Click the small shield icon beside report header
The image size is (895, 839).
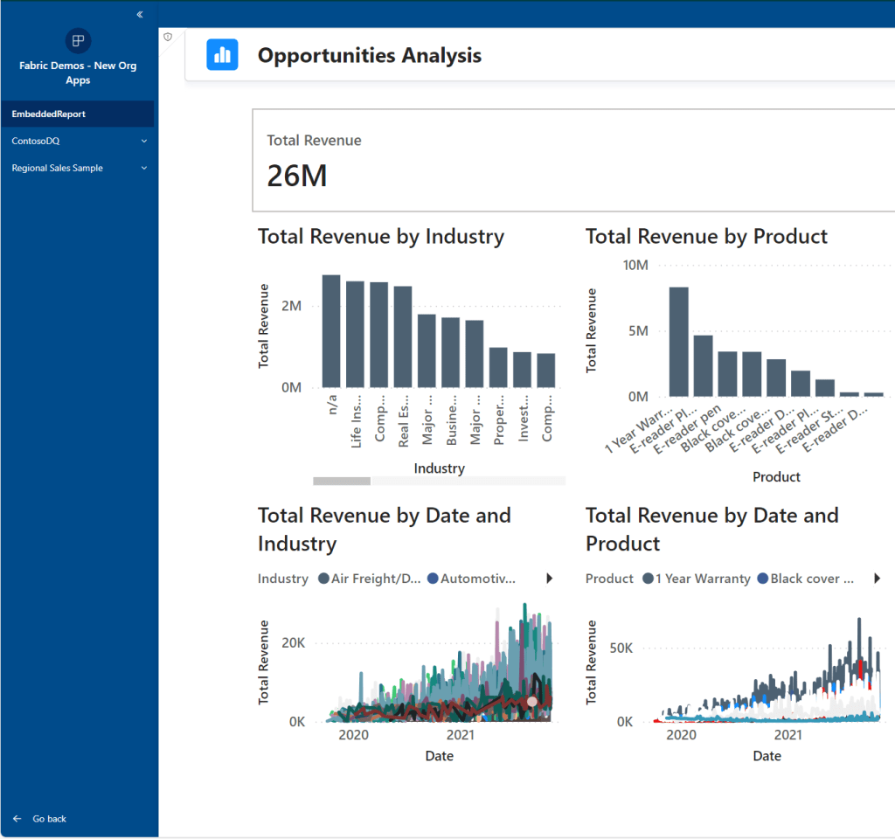click(x=168, y=37)
